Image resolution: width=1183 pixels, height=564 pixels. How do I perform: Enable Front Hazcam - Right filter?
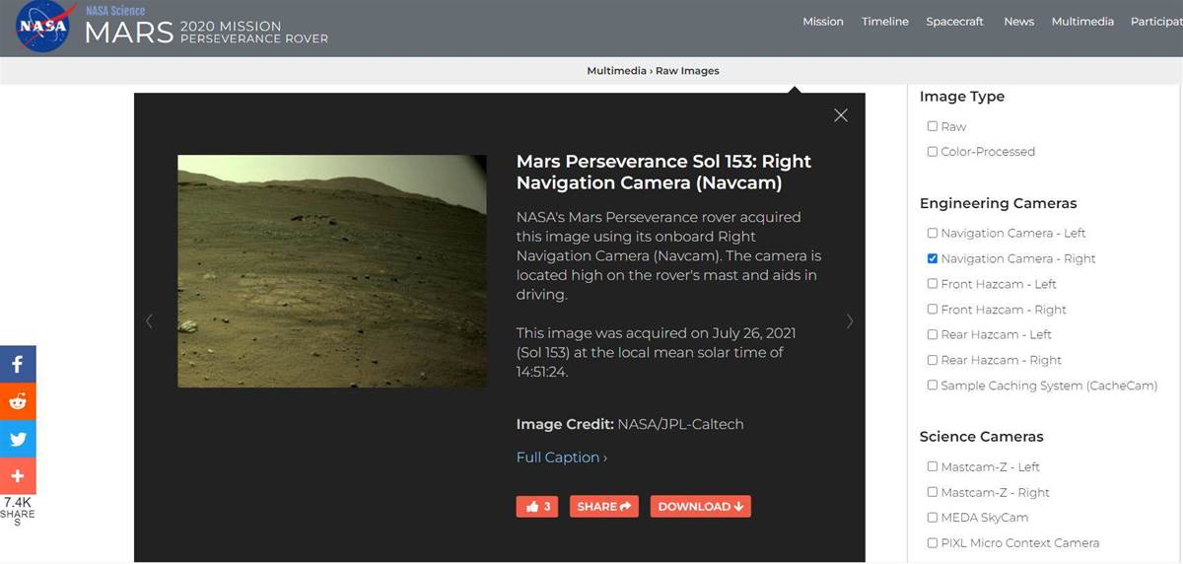click(933, 310)
